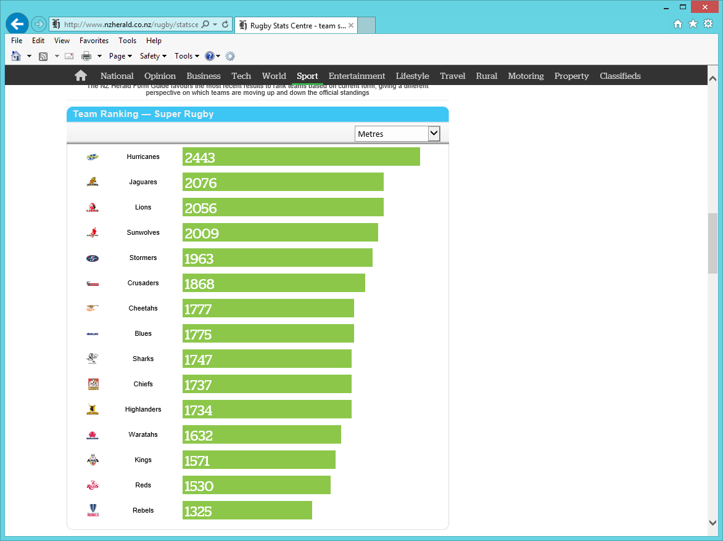Go back using the browser Back arrow
The image size is (723, 541).
click(x=17, y=24)
